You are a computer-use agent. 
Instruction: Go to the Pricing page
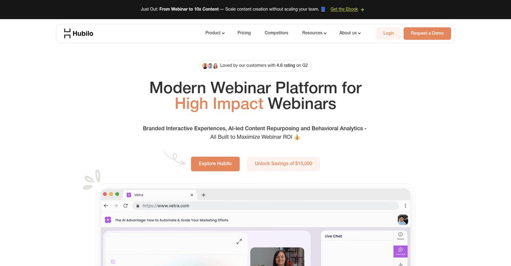(x=244, y=33)
